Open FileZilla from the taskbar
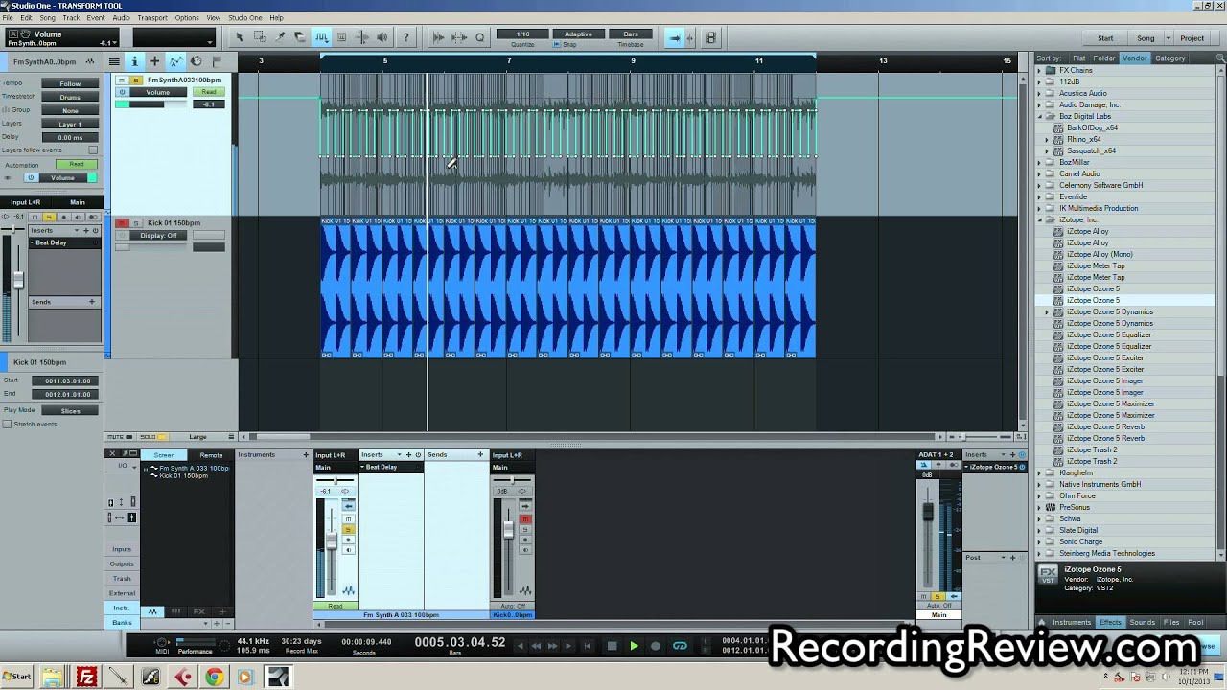Viewport: 1227px width, 690px height. coord(87,677)
